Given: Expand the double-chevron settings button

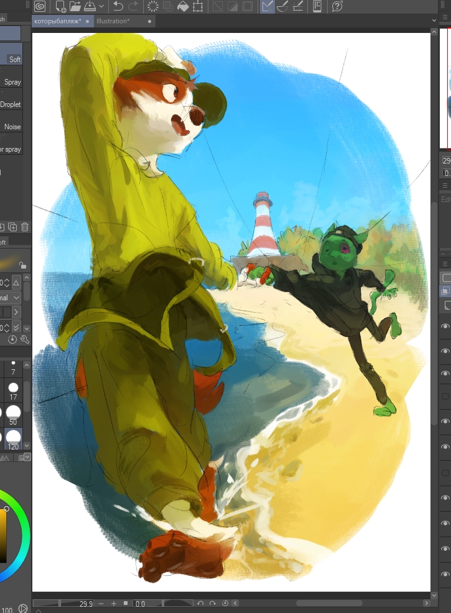Looking at the screenshot, I should (16, 327).
